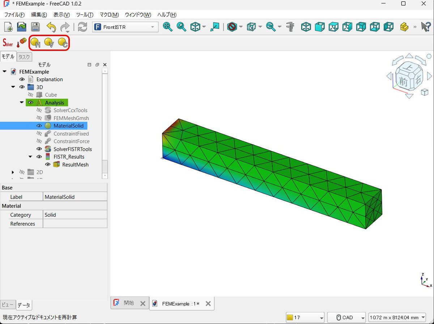The image size is (434, 324).
Task: Collapse the Analysis tree node
Action: (x=22, y=103)
